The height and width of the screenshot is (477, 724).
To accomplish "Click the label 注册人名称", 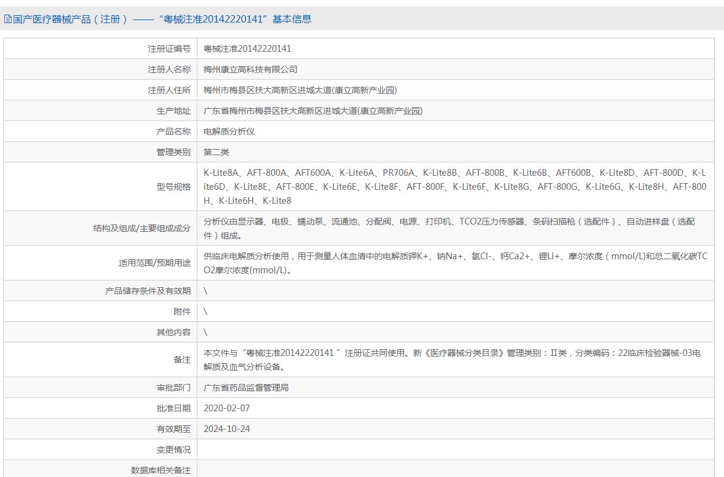I will click(169, 69).
